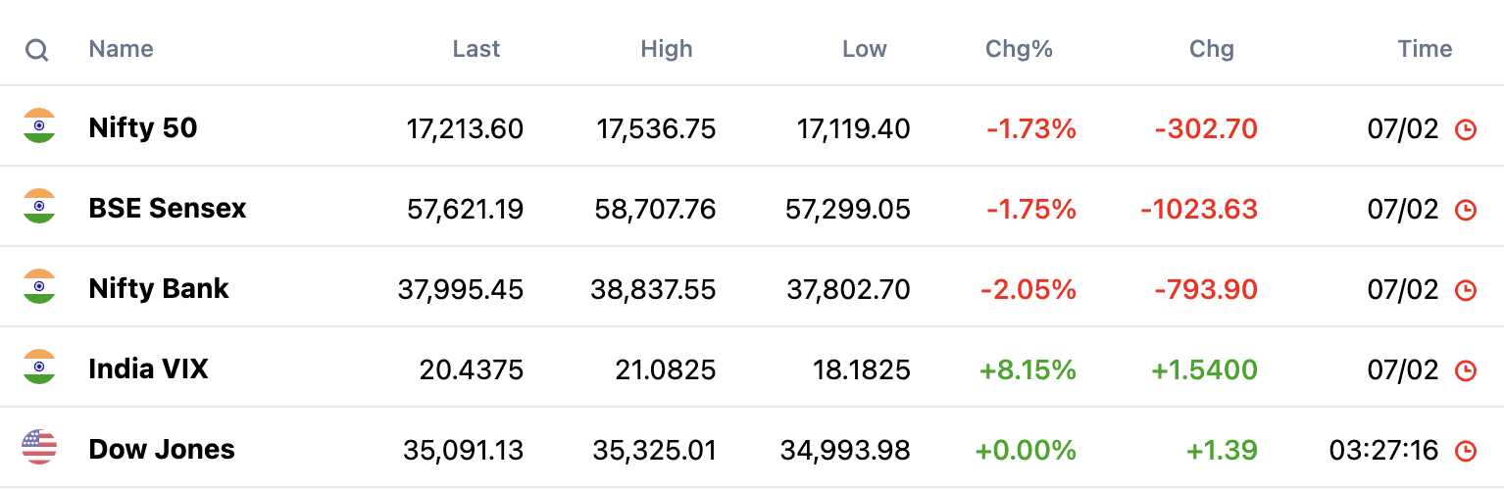Screen dimensions: 1504x490
Task: Open the Nifty Bank index link
Action: point(159,288)
